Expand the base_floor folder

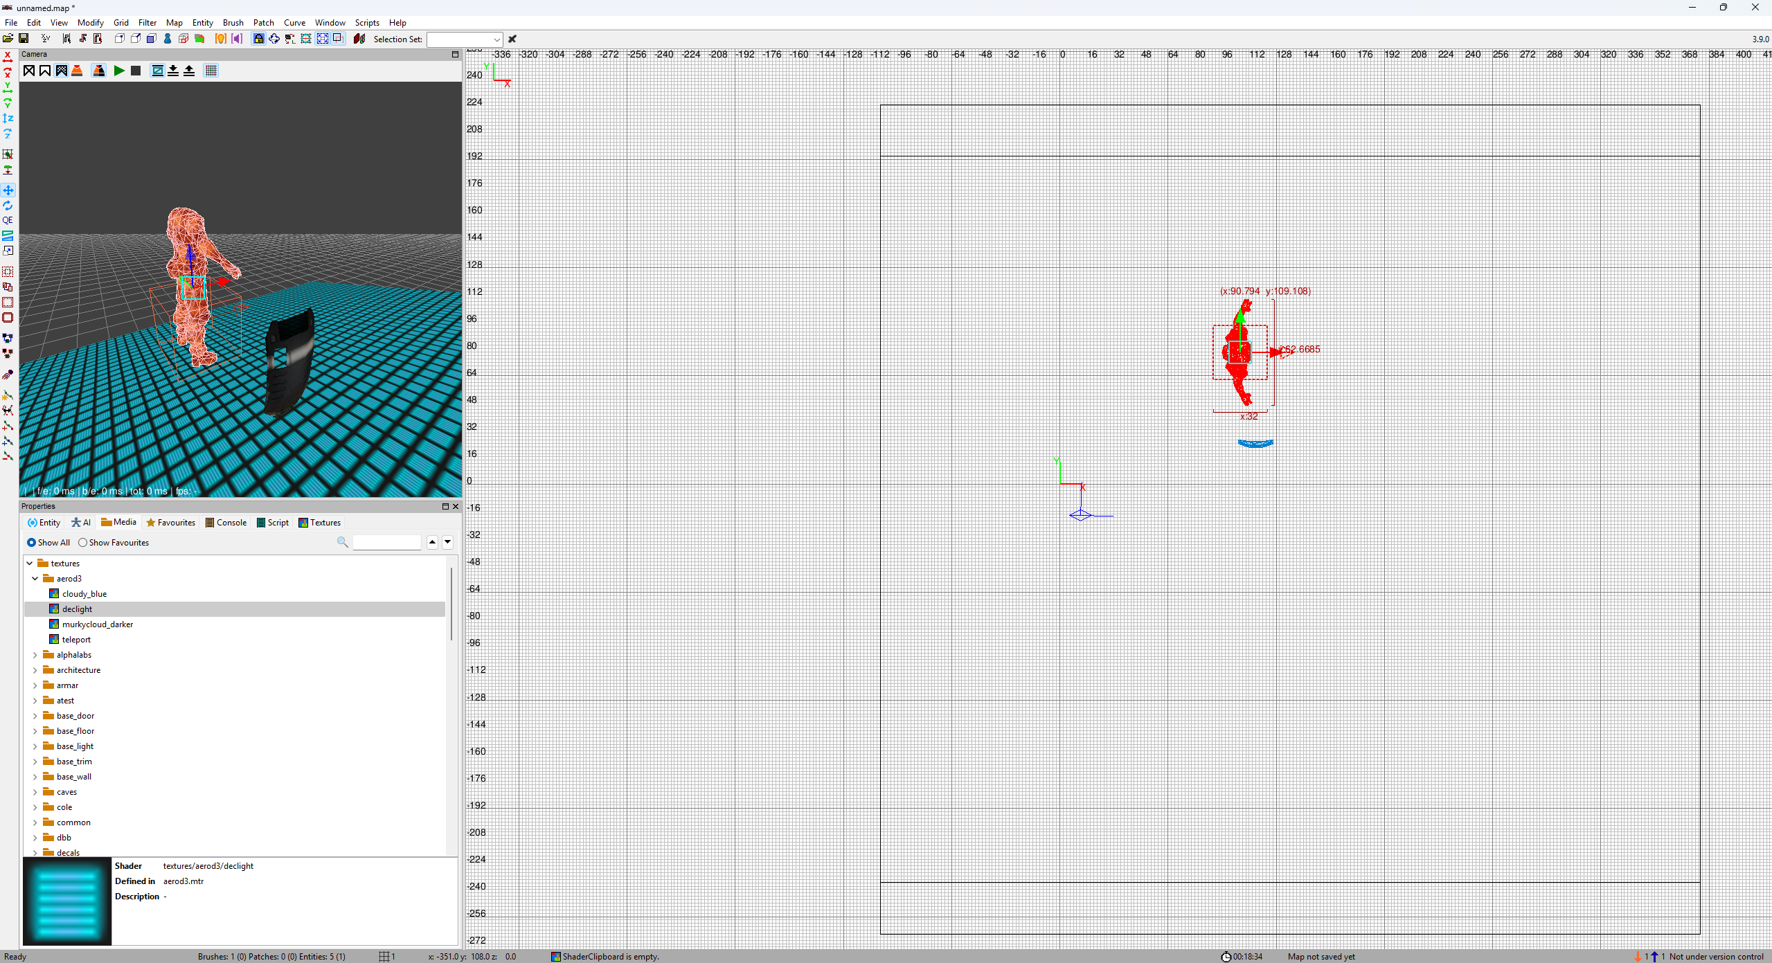[35, 731]
